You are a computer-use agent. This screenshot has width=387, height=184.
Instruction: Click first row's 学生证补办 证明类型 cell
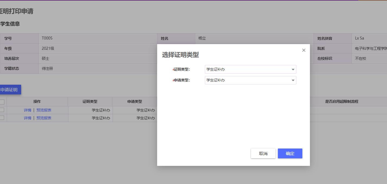[x=101, y=110]
